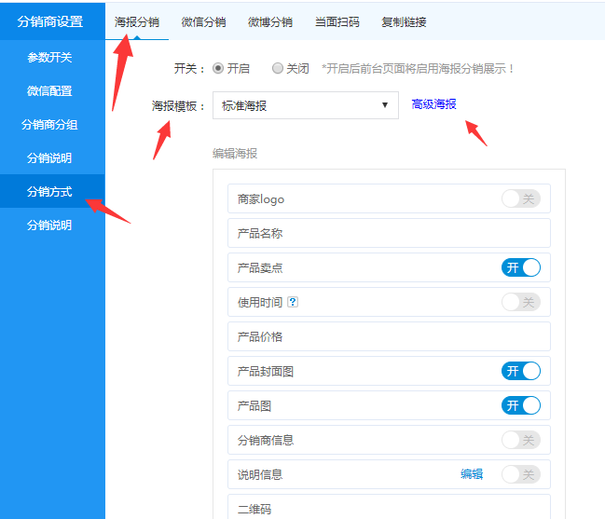Select the 关闭 radio button
The image size is (605, 519).
click(x=278, y=68)
